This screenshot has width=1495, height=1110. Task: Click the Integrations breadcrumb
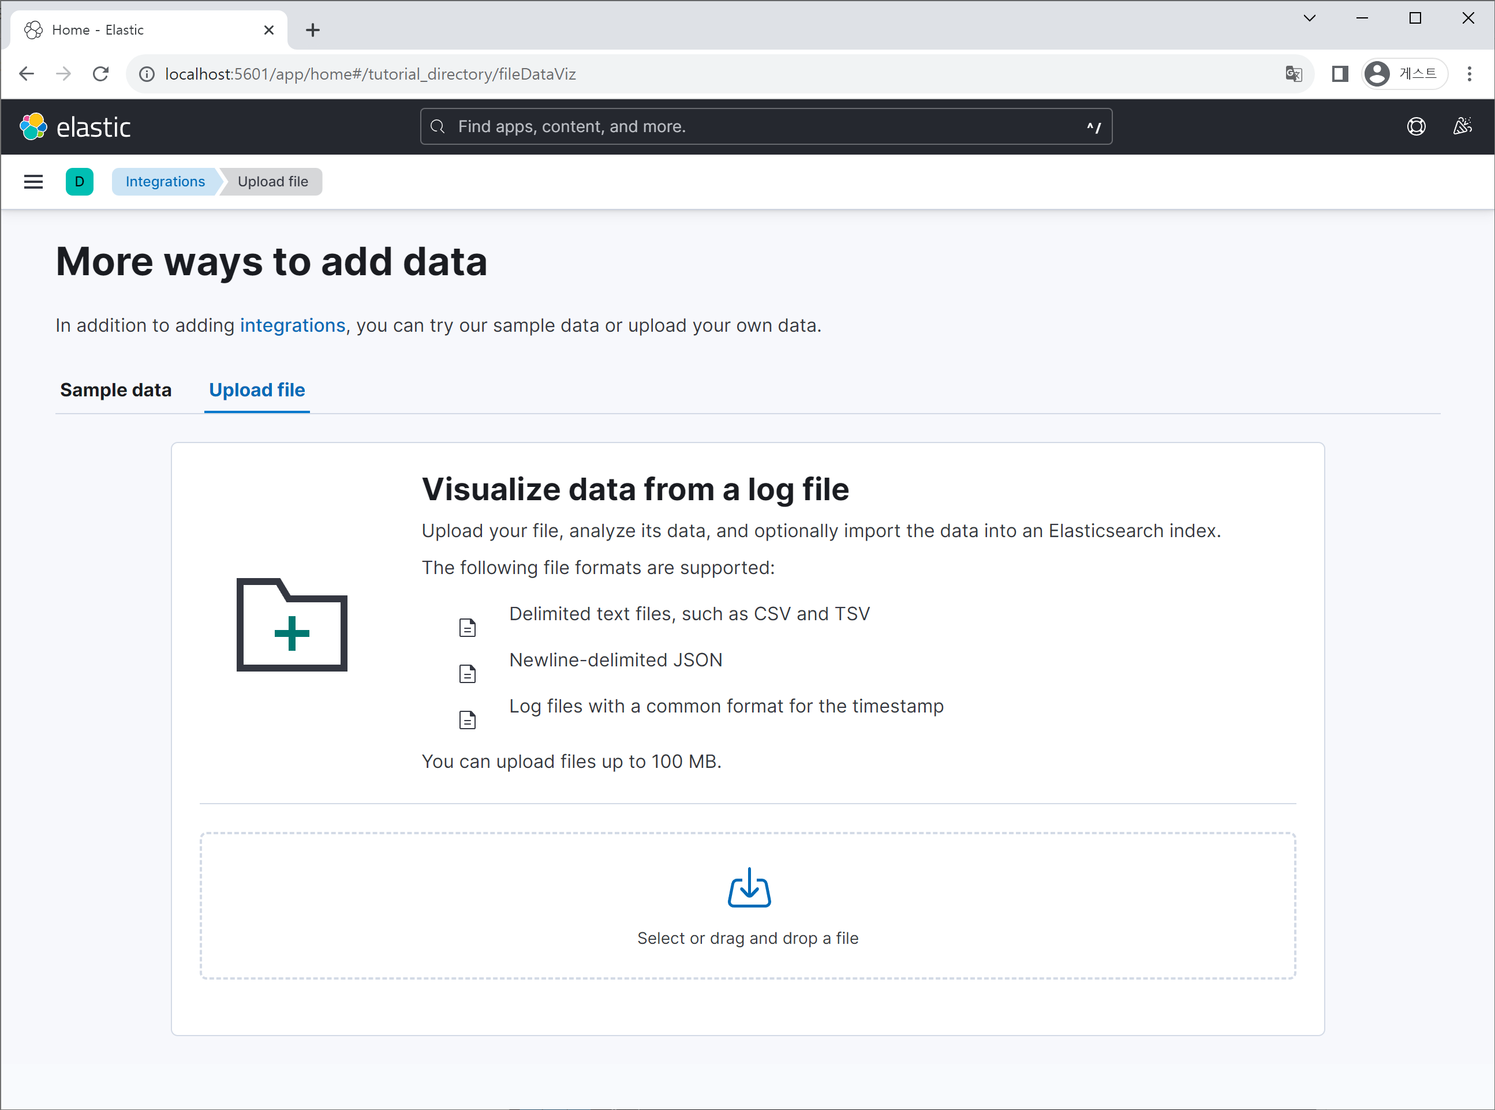pyautogui.click(x=165, y=181)
